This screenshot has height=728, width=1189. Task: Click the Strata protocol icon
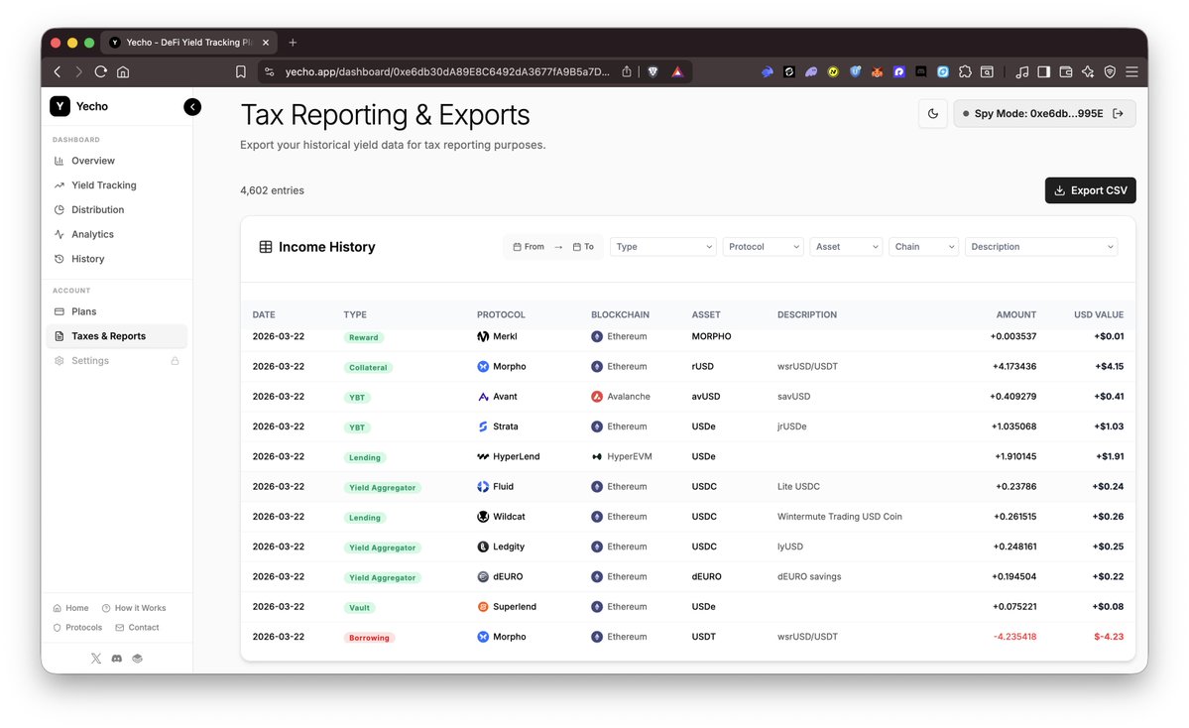point(483,426)
